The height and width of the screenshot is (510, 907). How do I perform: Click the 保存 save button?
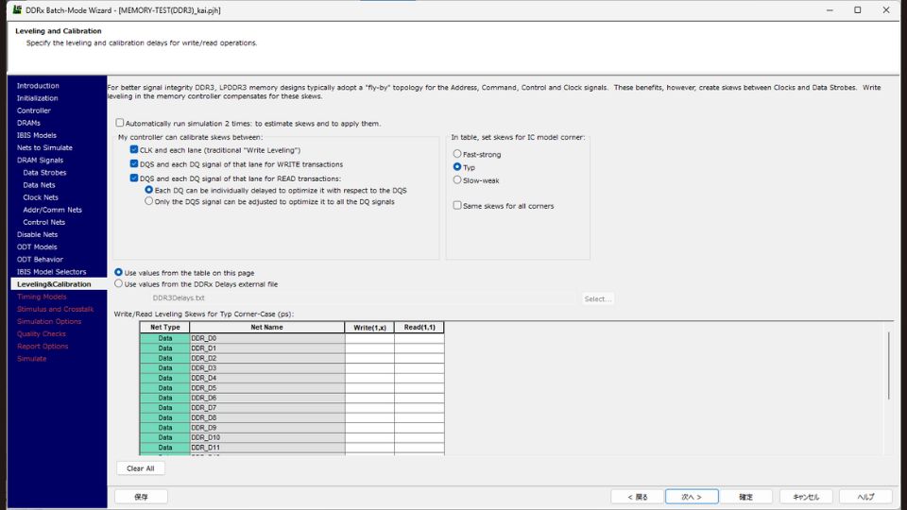141,497
